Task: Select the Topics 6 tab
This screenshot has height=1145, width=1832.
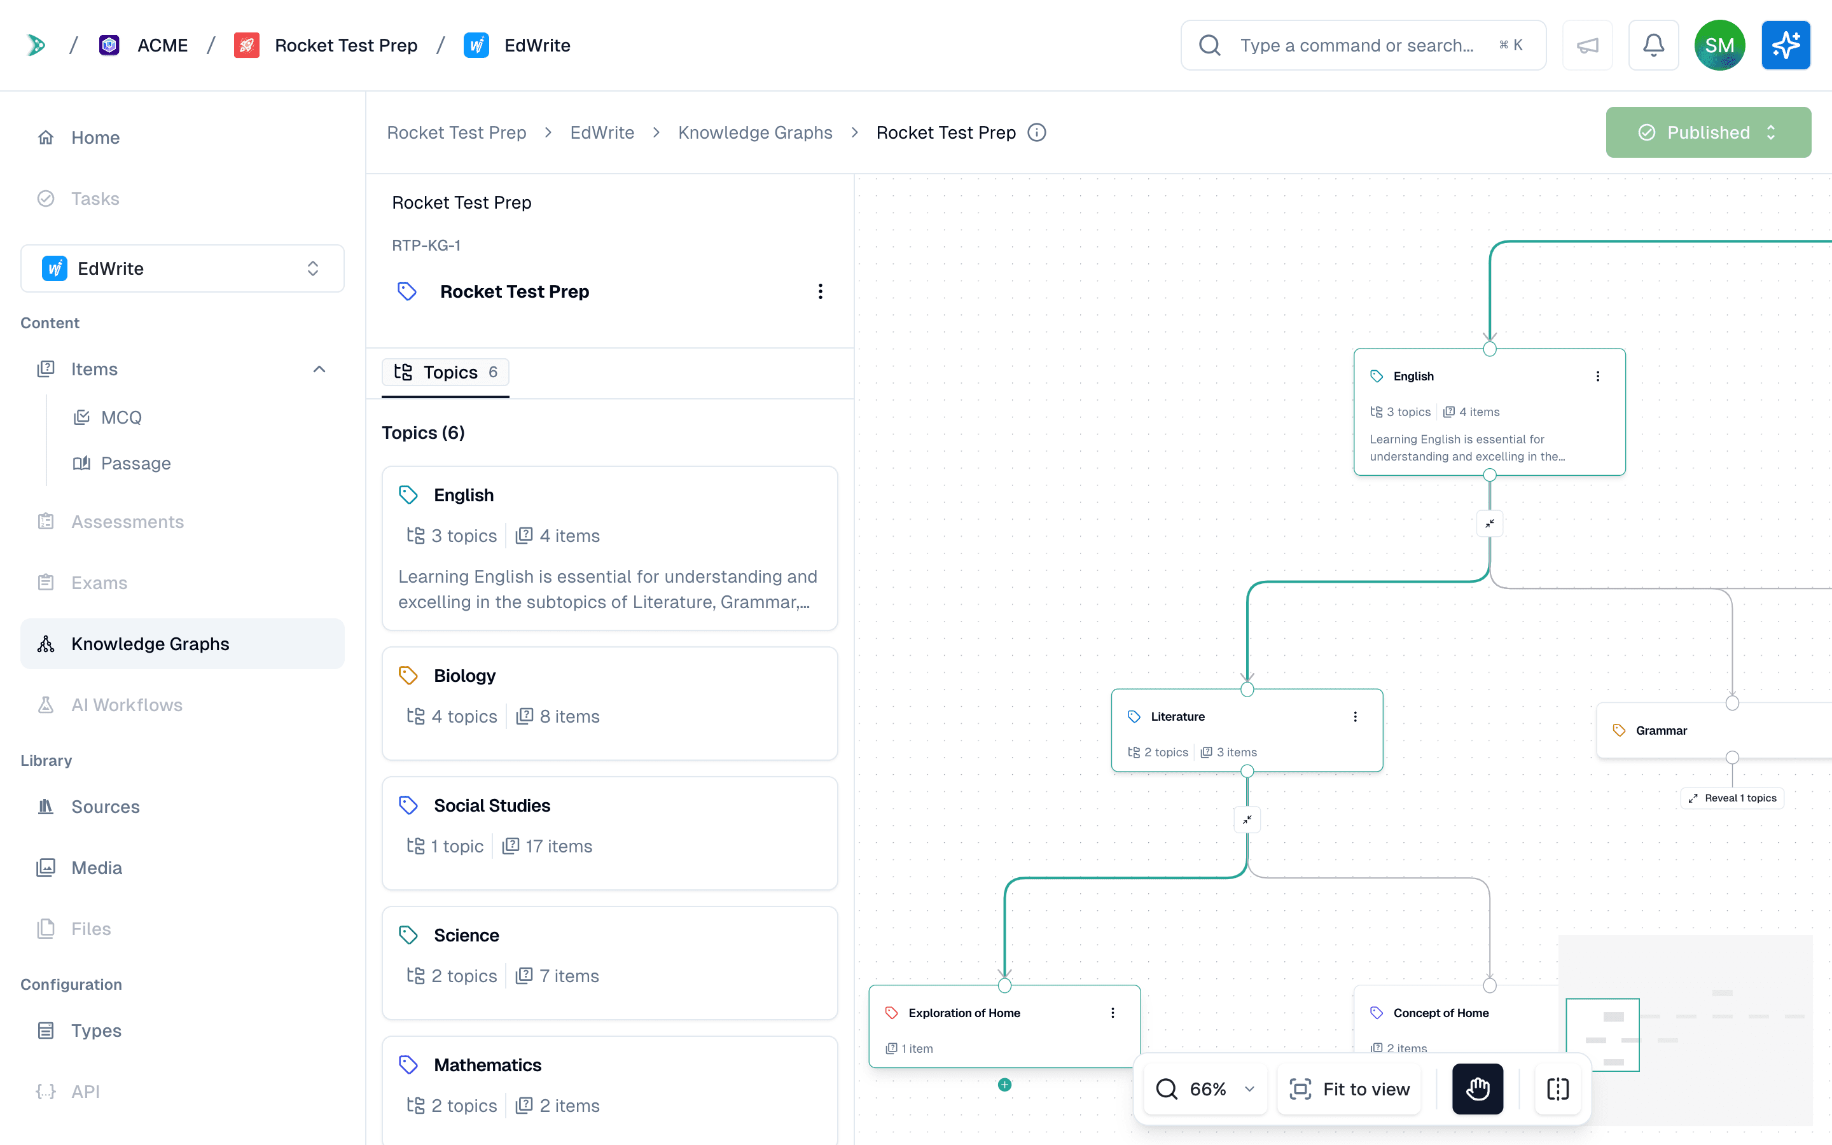Action: [445, 372]
